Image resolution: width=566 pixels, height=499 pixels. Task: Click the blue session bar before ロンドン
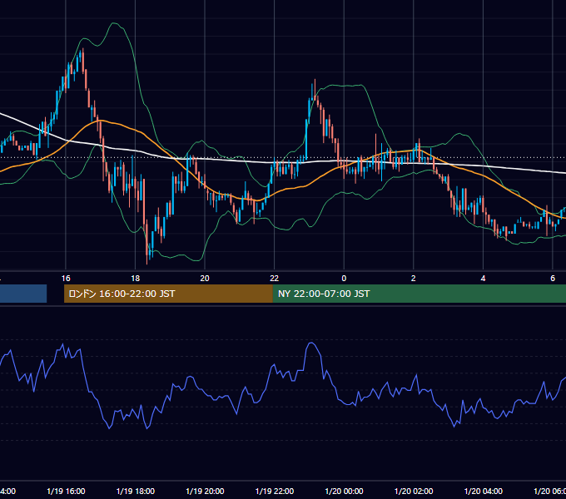tap(23, 294)
